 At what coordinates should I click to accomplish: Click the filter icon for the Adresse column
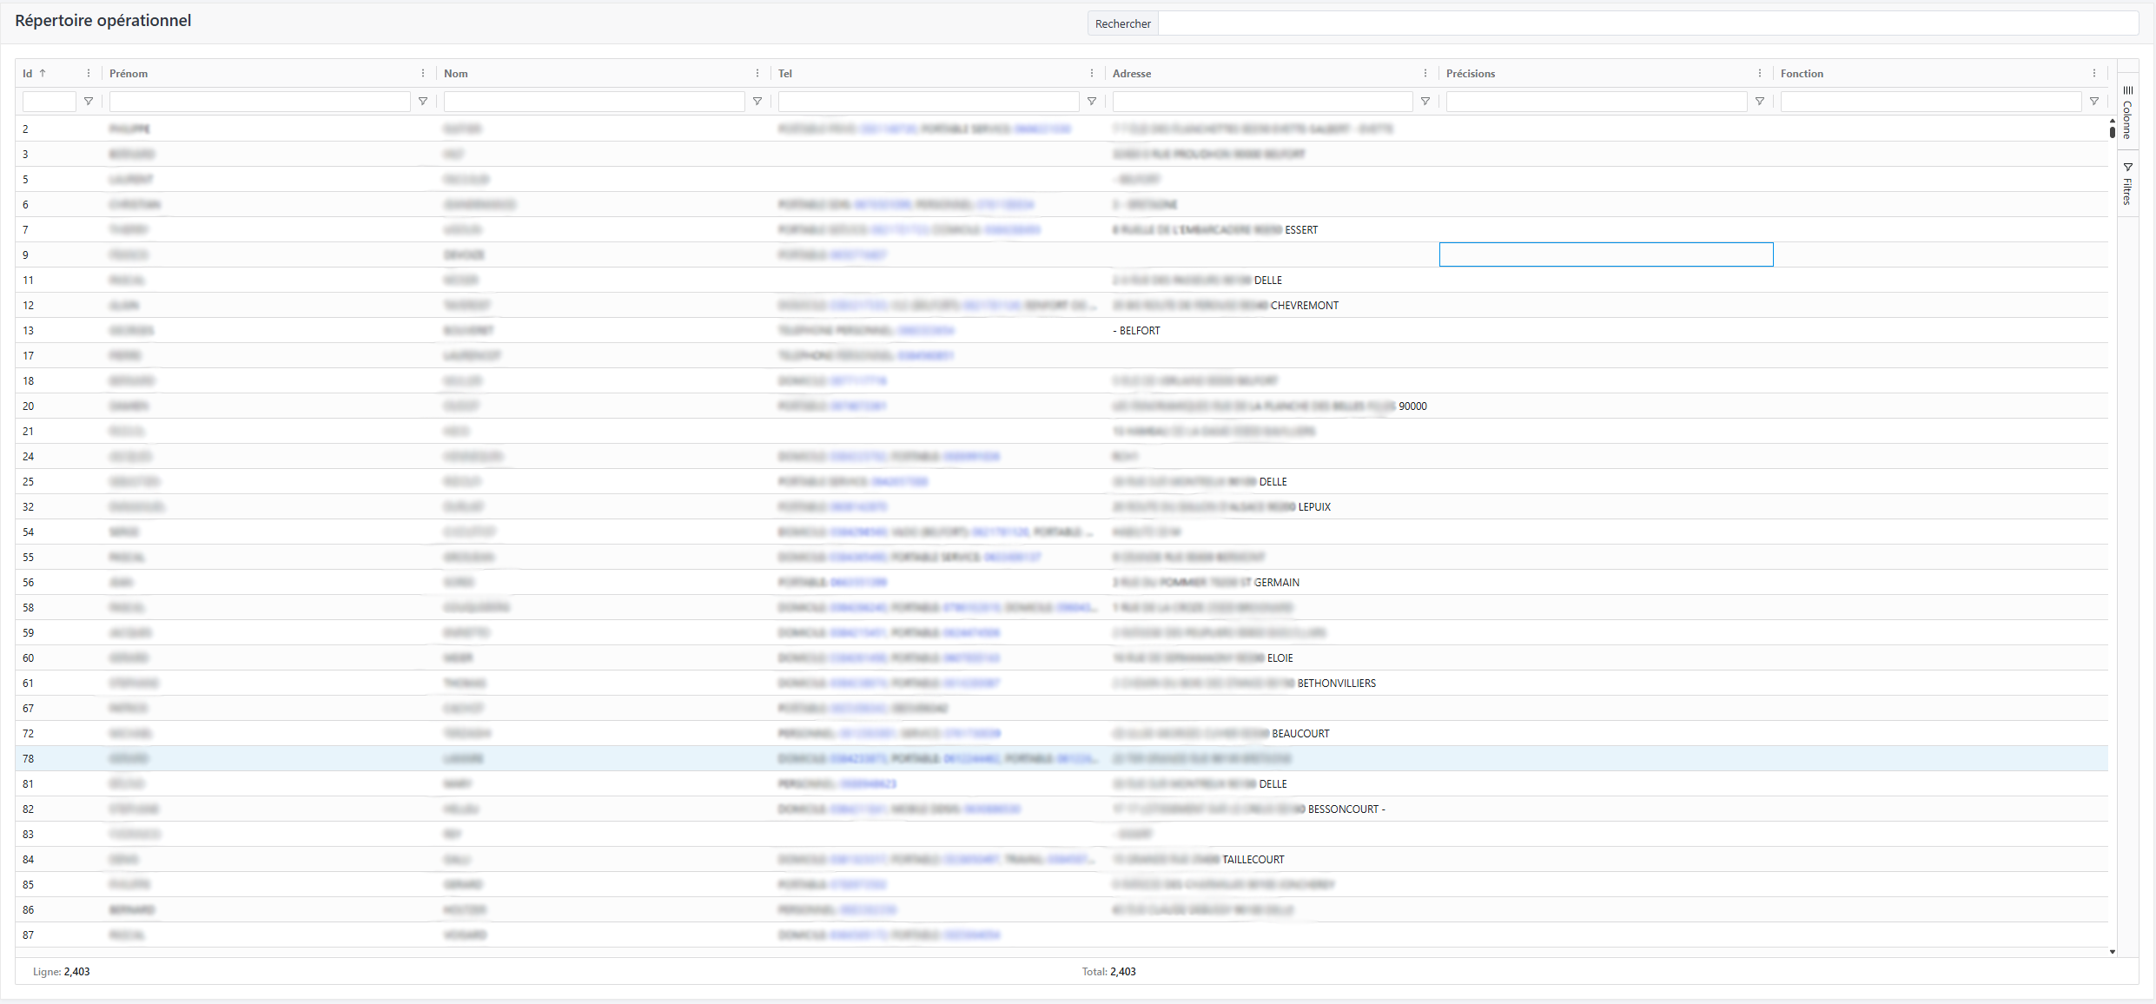(x=1425, y=102)
